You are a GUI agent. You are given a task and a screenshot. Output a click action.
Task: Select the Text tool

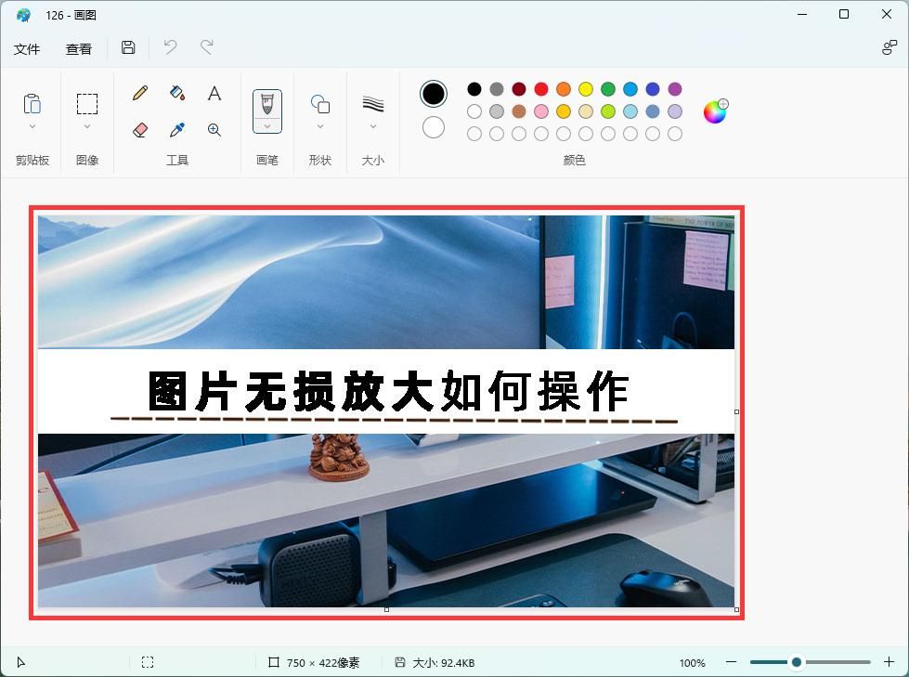[214, 92]
